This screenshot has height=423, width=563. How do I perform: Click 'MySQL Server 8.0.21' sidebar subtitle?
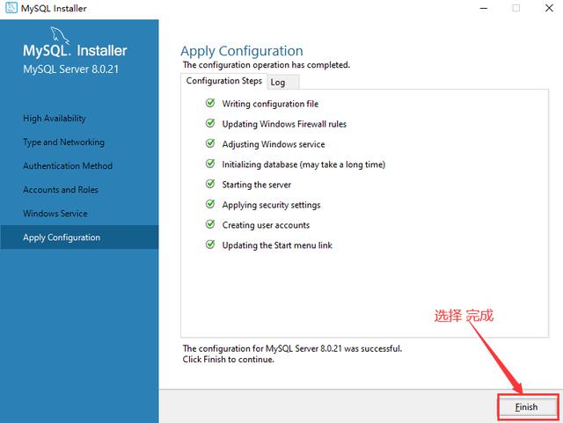point(70,69)
